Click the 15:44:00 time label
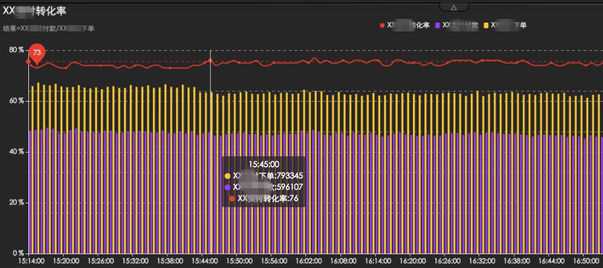Image resolution: width=603 pixels, height=268 pixels. (205, 260)
